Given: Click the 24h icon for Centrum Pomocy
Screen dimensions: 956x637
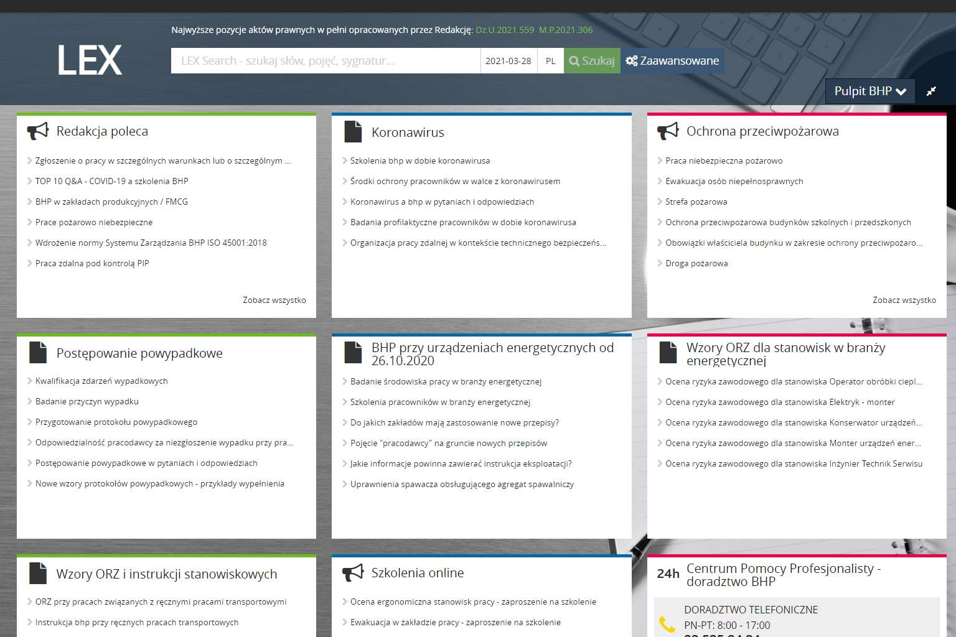Looking at the screenshot, I should (668, 574).
